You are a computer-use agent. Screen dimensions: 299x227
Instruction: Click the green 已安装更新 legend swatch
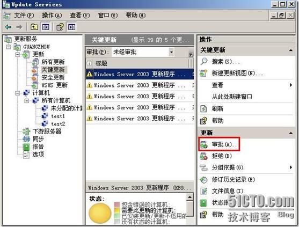(x=116, y=216)
